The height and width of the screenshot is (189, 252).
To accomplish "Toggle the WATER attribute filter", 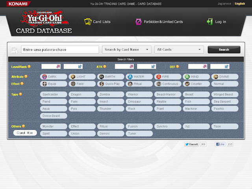I will [x=139, y=77].
